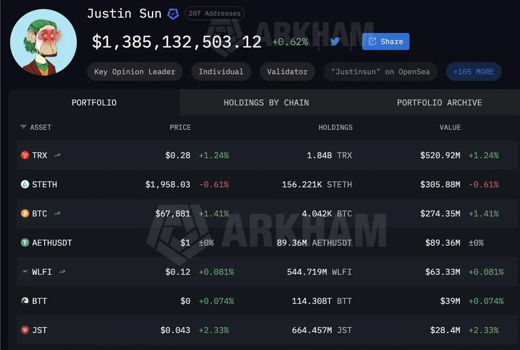Click the Share button
Image resolution: width=520 pixels, height=350 pixels.
coord(385,41)
